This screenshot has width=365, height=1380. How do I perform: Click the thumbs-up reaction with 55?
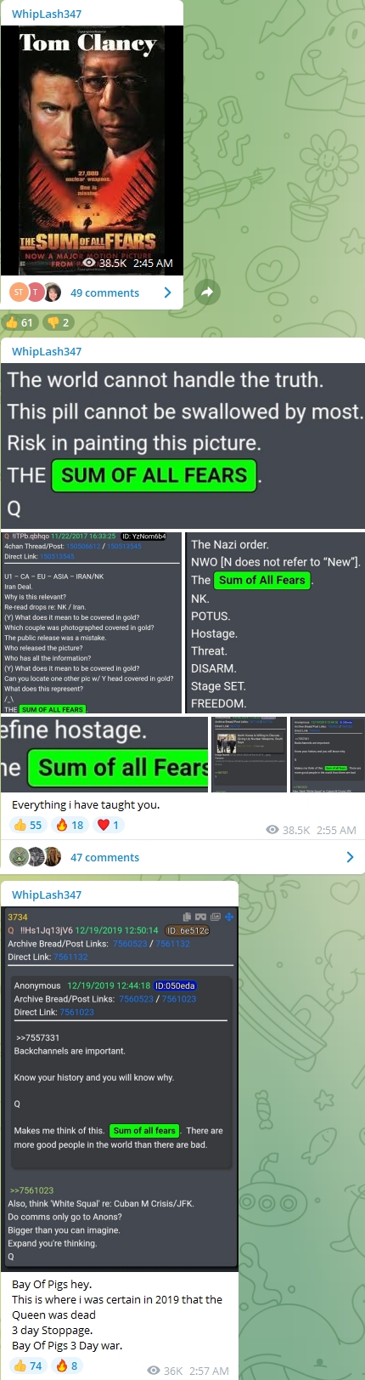28,825
